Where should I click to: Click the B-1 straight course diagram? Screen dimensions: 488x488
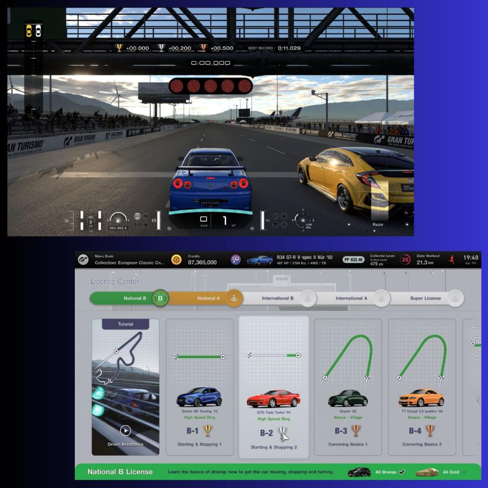[x=200, y=357]
